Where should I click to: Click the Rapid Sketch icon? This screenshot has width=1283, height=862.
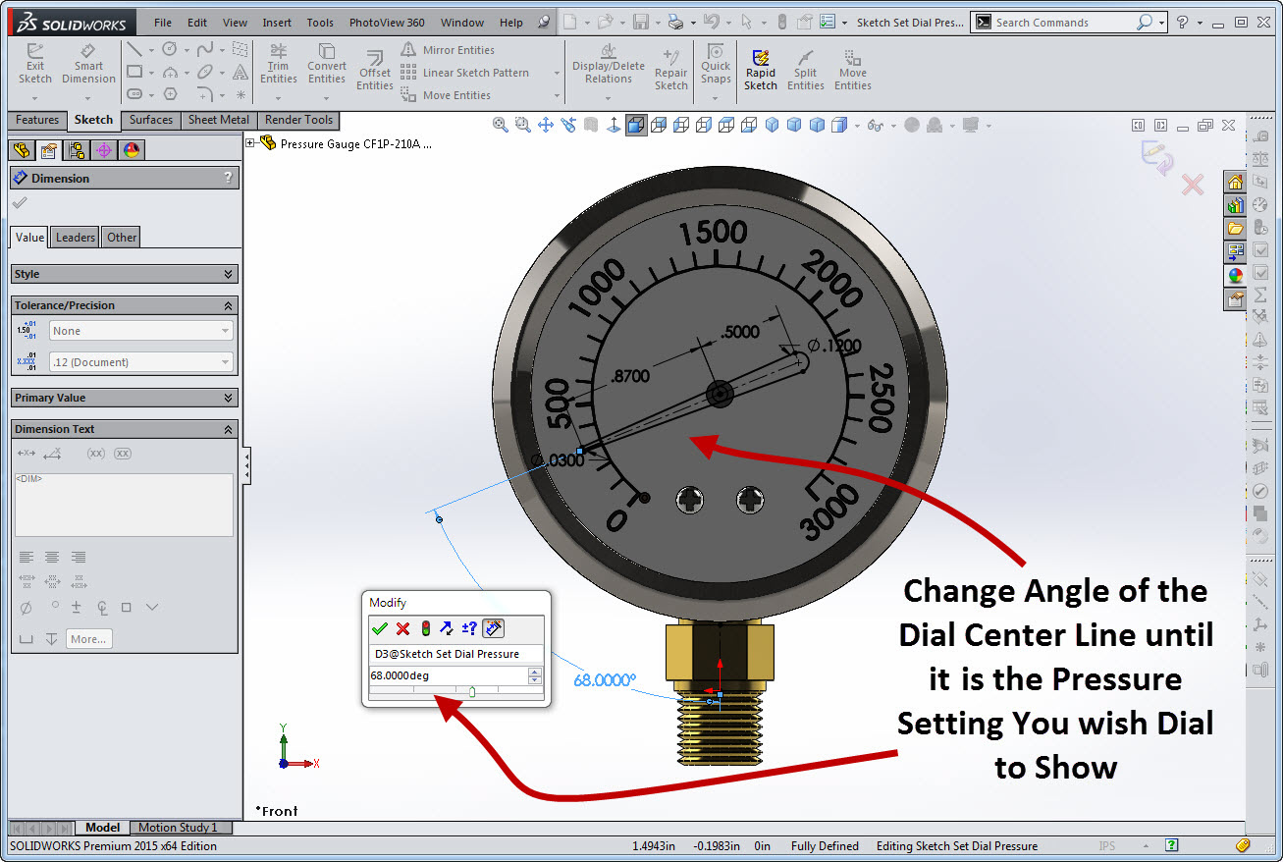coord(760,70)
